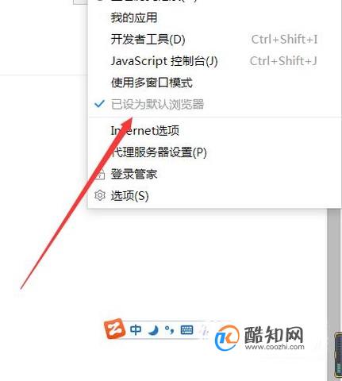Open the soft keyboard from IME bar
The height and width of the screenshot is (381, 342).
pos(186,330)
